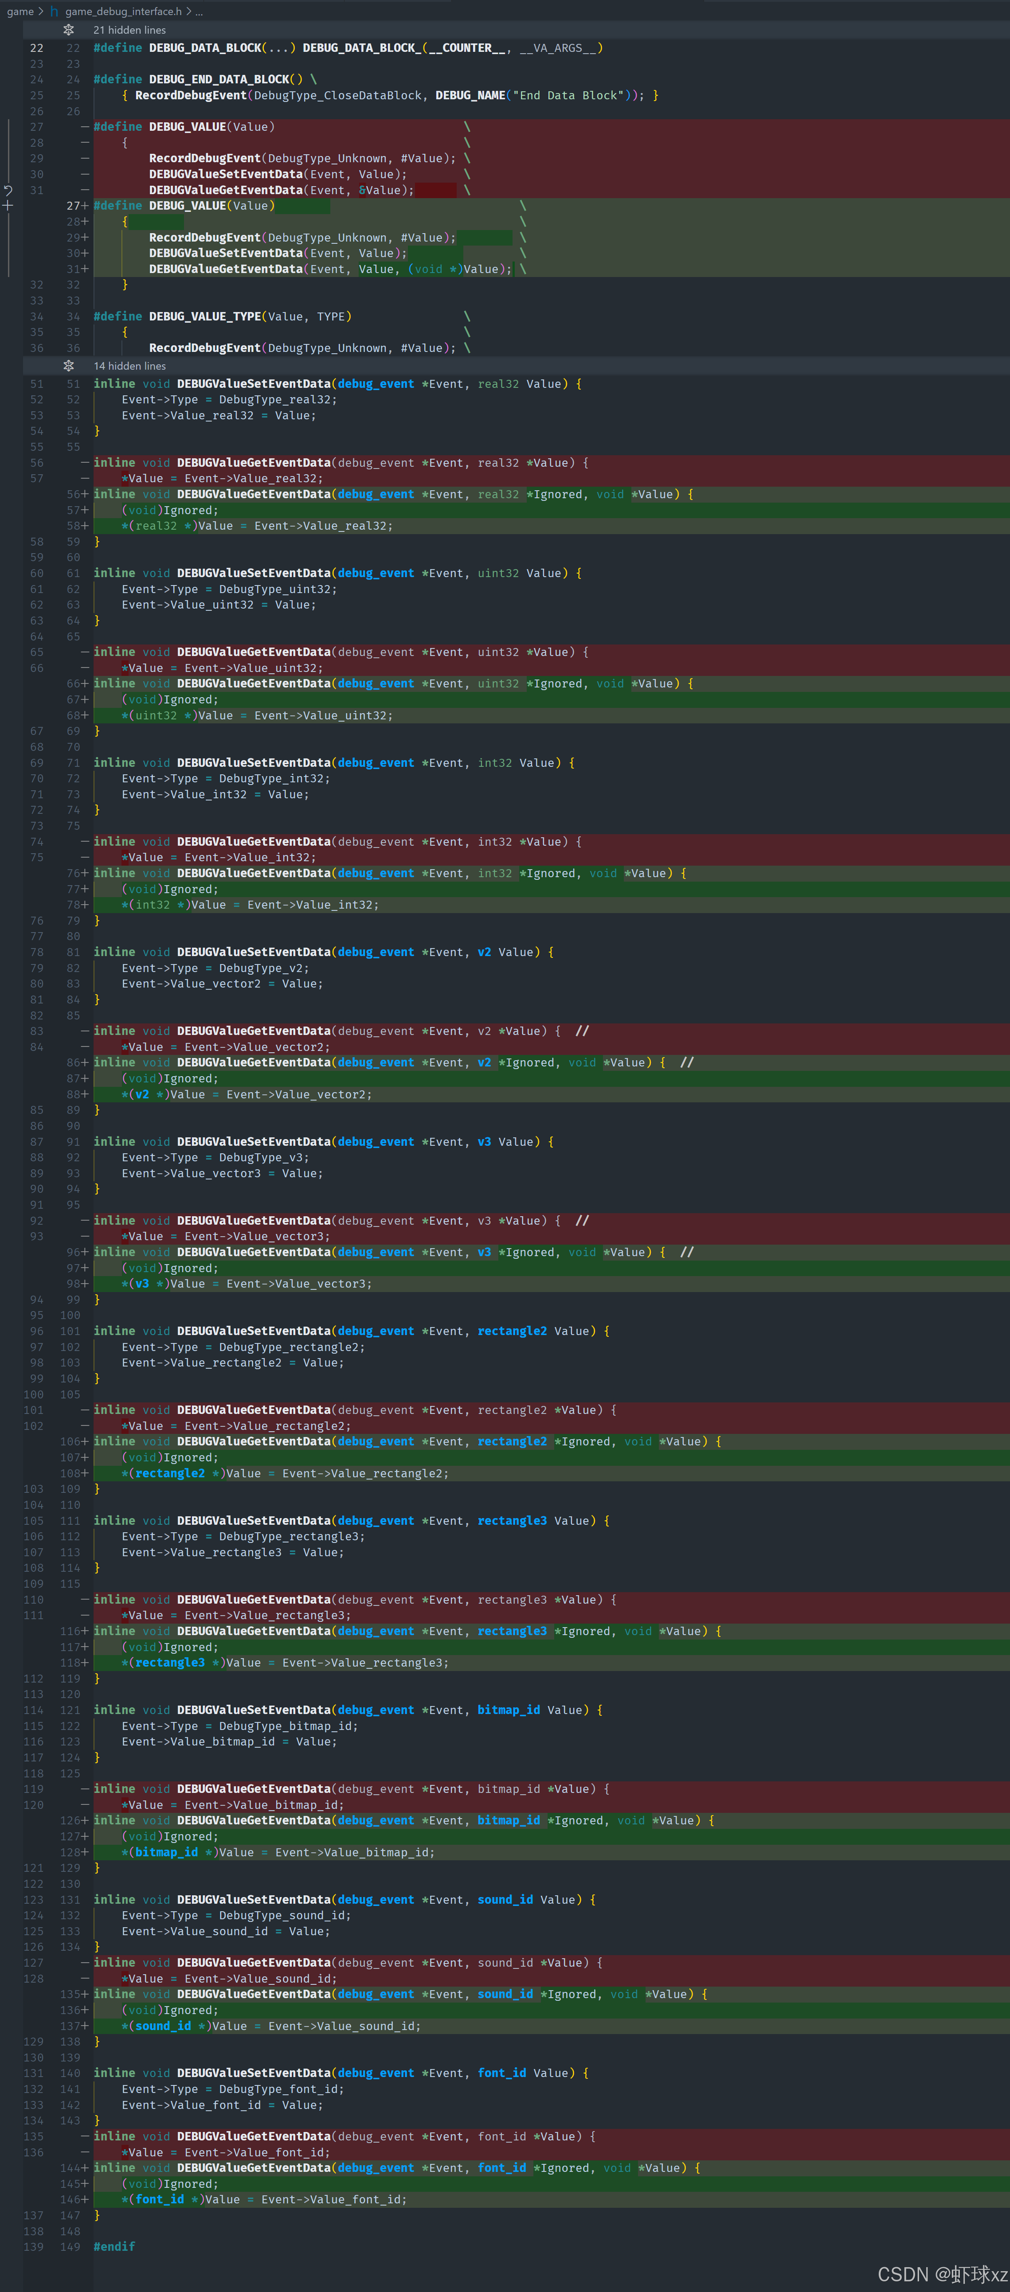Click 'Event->Value_font_id = Value;' assignment line

click(x=223, y=2105)
